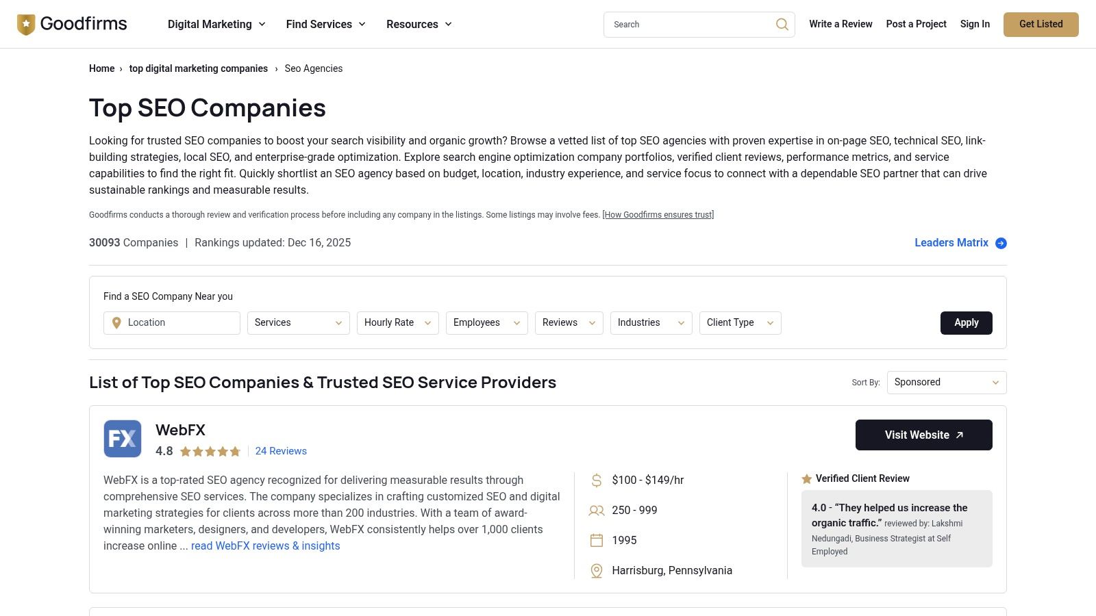Image resolution: width=1096 pixels, height=616 pixels.
Task: Click the dollar hourly rate icon
Action: 597,480
